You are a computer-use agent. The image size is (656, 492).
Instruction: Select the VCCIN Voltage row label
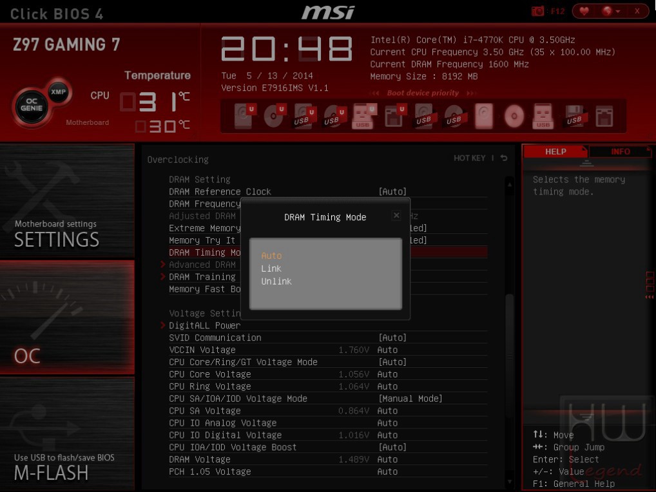(x=202, y=350)
